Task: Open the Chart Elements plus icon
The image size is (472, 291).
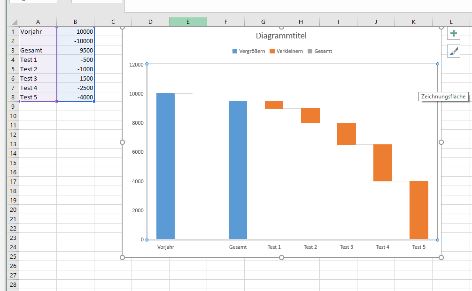Action: coord(453,33)
